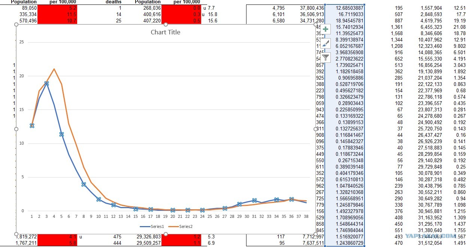
Task: Select cell with value 0.225850995
Action: coord(345,109)
